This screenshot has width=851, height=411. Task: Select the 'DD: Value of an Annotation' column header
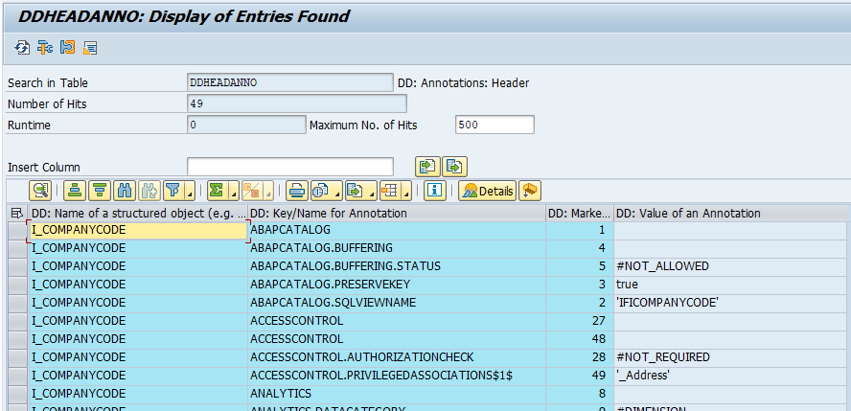[731, 213]
